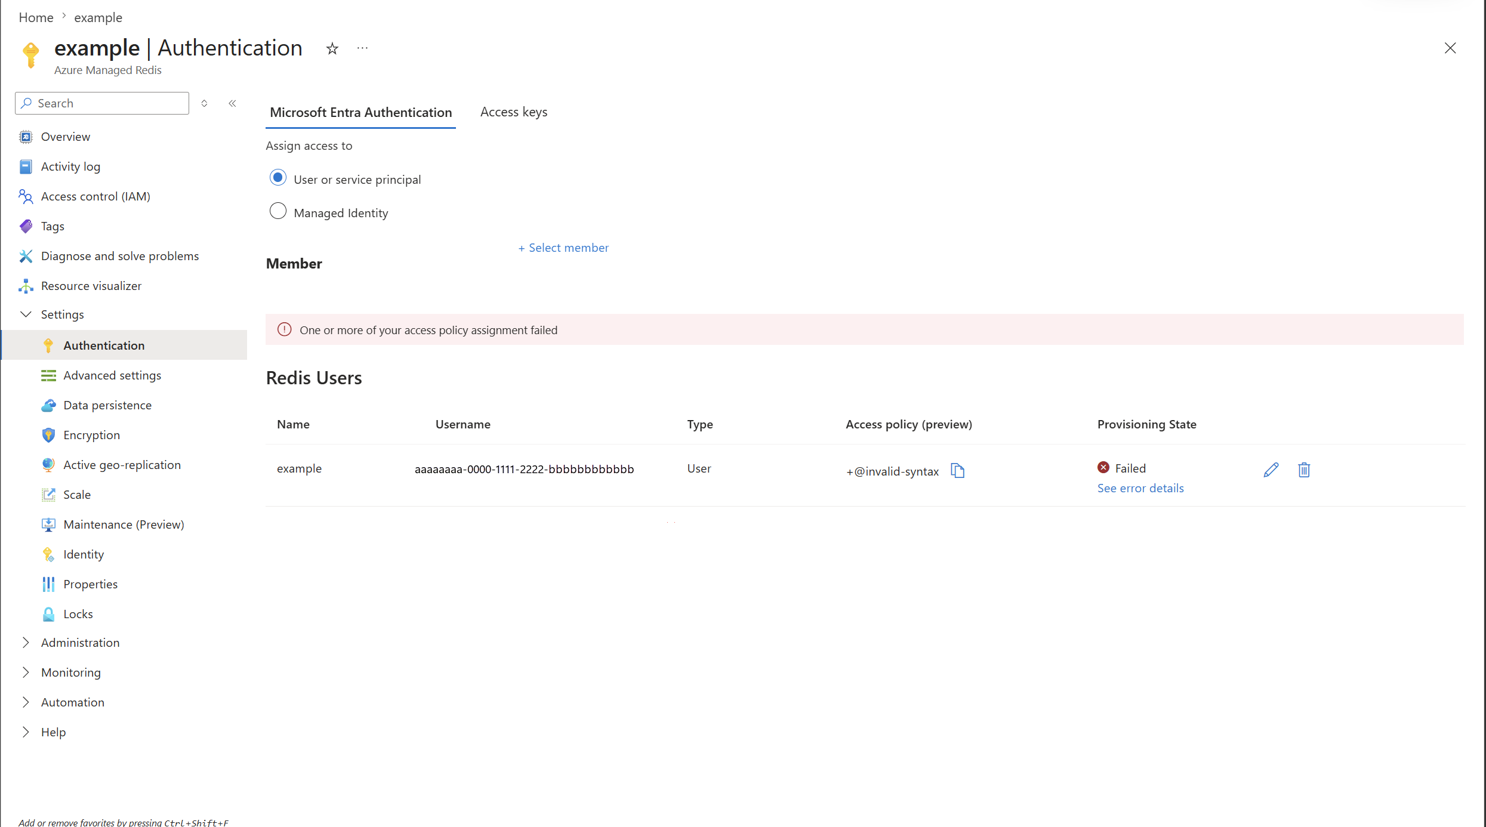Click the +@invalid-syntax policy text
This screenshot has height=827, width=1486.
tap(892, 472)
